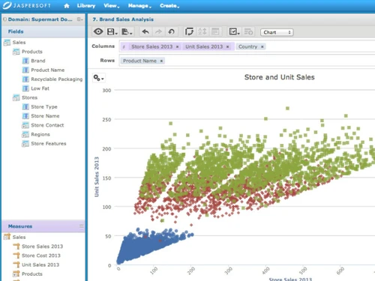Image resolution: width=375 pixels, height=281 pixels.
Task: Click the sort A-Z icon
Action: coord(202,31)
